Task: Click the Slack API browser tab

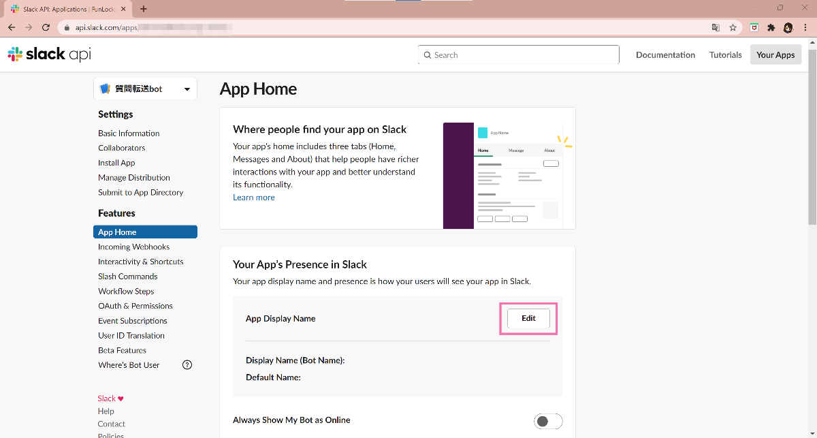Action: click(69, 9)
